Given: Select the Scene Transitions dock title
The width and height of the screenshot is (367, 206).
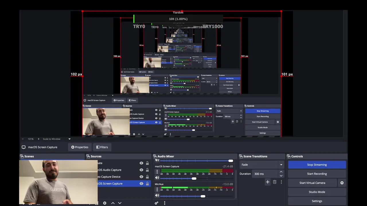Looking at the screenshot, I should pos(255,157).
